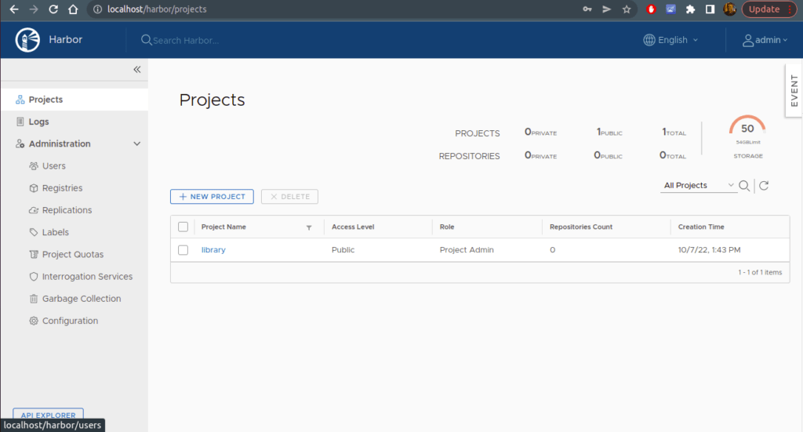Screen dimensions: 803x432
Task: Open the red adblock extension icon
Action: point(651,9)
